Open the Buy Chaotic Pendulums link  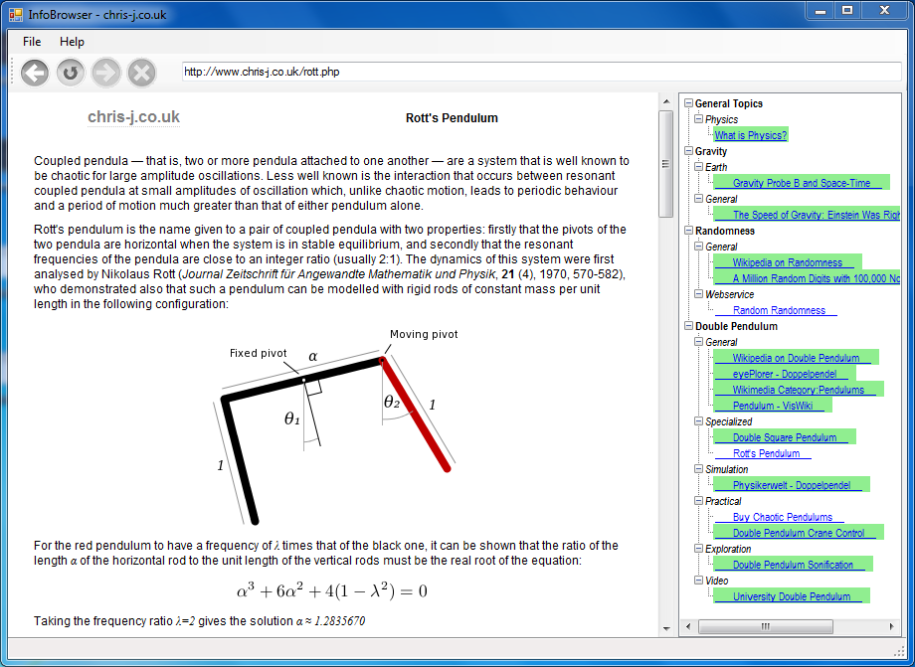click(782, 517)
